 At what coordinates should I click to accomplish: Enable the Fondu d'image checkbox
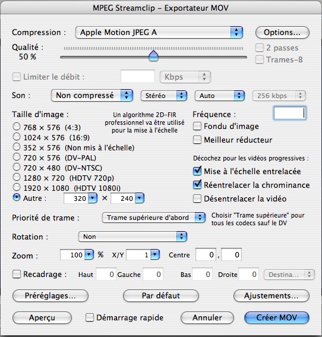197,126
